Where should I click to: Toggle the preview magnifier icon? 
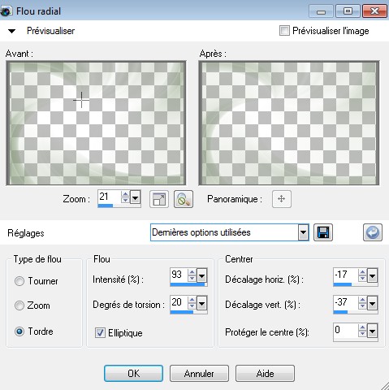pyautogui.click(x=184, y=199)
